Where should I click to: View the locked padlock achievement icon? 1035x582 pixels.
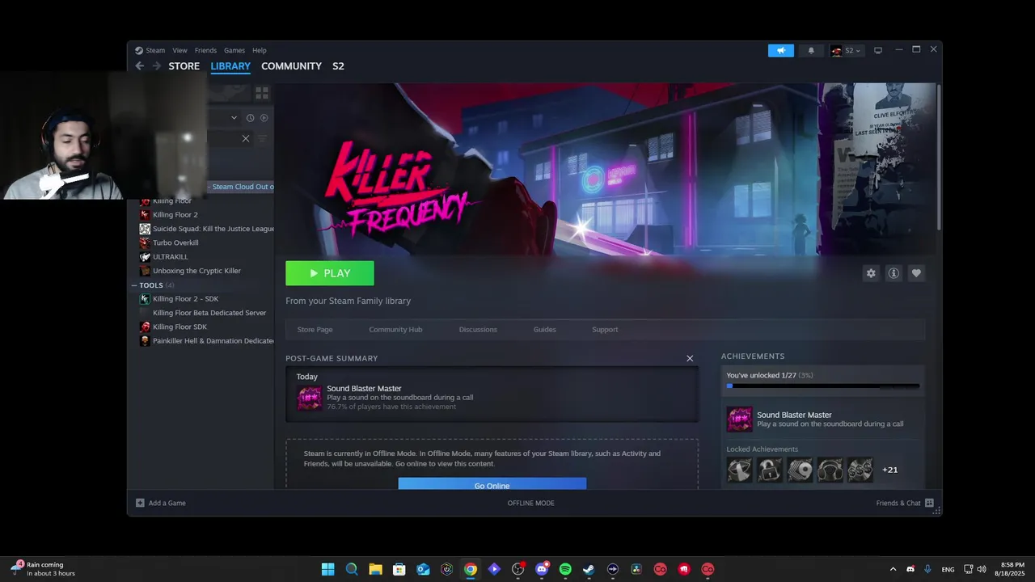(x=770, y=470)
